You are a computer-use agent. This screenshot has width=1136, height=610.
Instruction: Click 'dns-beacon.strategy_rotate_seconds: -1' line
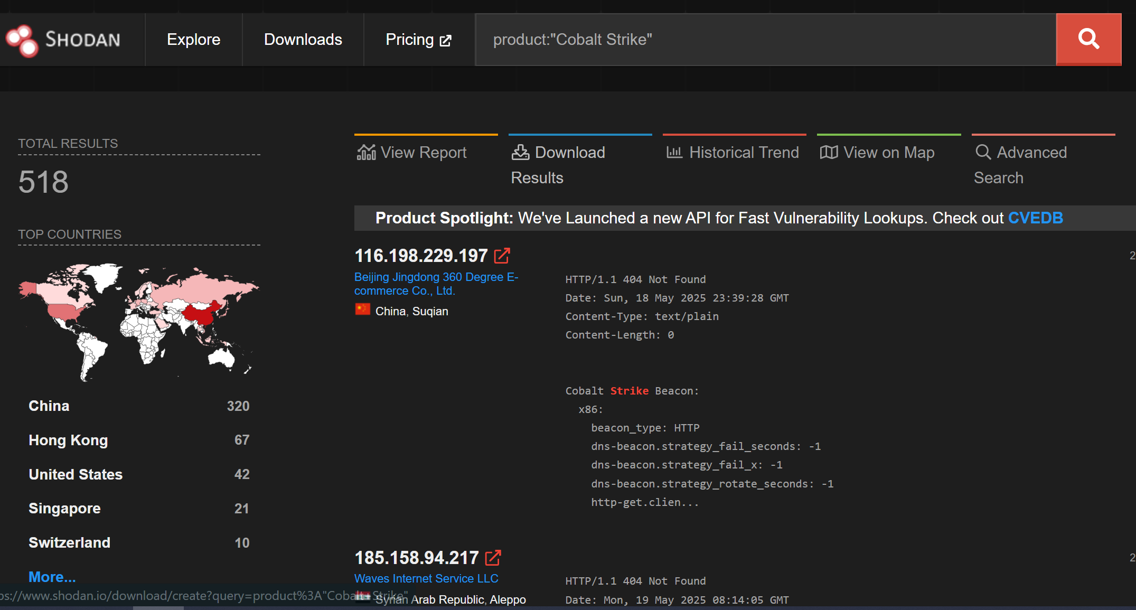point(712,484)
